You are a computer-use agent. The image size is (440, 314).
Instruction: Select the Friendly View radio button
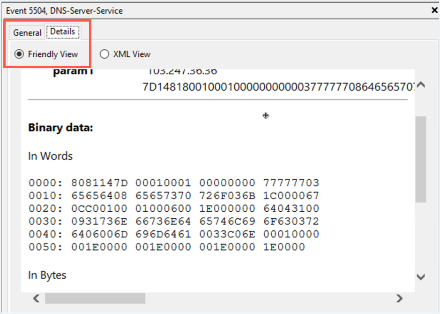tap(19, 54)
